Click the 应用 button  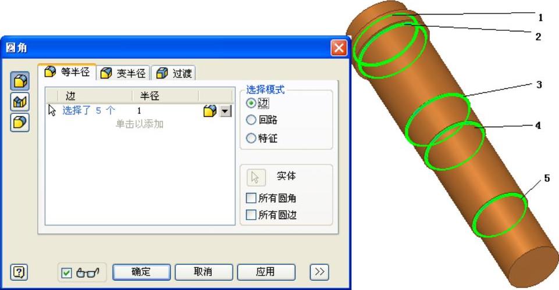click(x=266, y=272)
